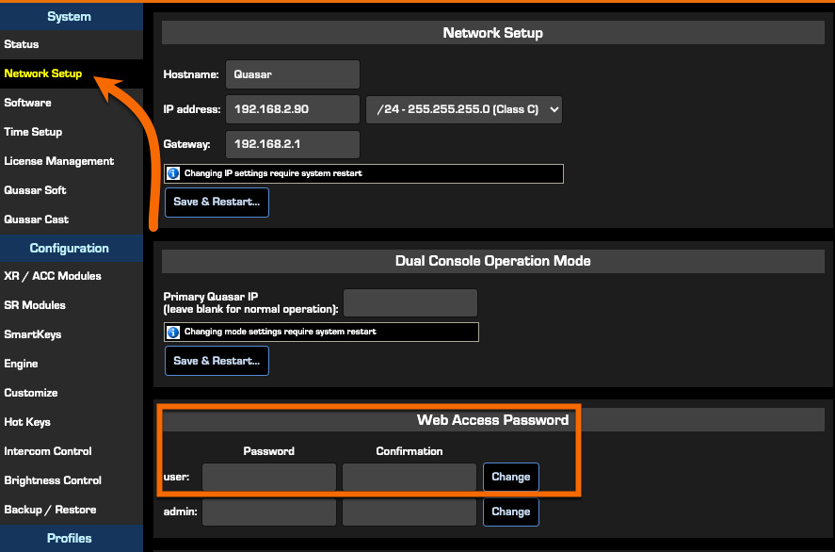
Task: Open License Management page
Action: [x=59, y=161]
